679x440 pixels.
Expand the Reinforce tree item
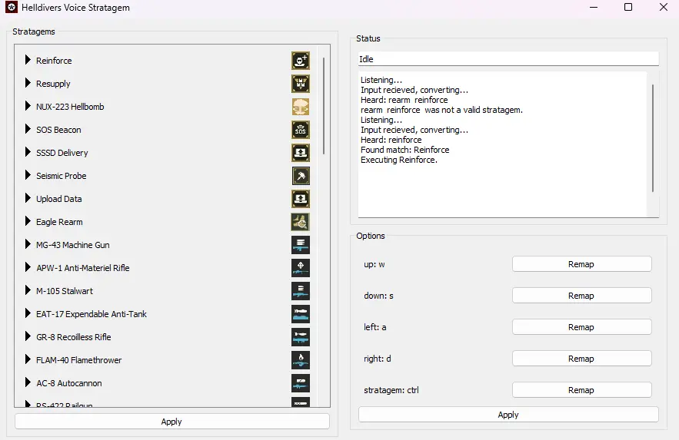[x=28, y=60]
